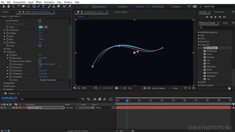Hide Red Solid 1 layer with eye
Screen dimensions: 235x132
coord(2,107)
